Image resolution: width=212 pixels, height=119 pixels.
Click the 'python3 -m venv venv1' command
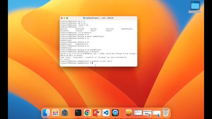point(102,61)
